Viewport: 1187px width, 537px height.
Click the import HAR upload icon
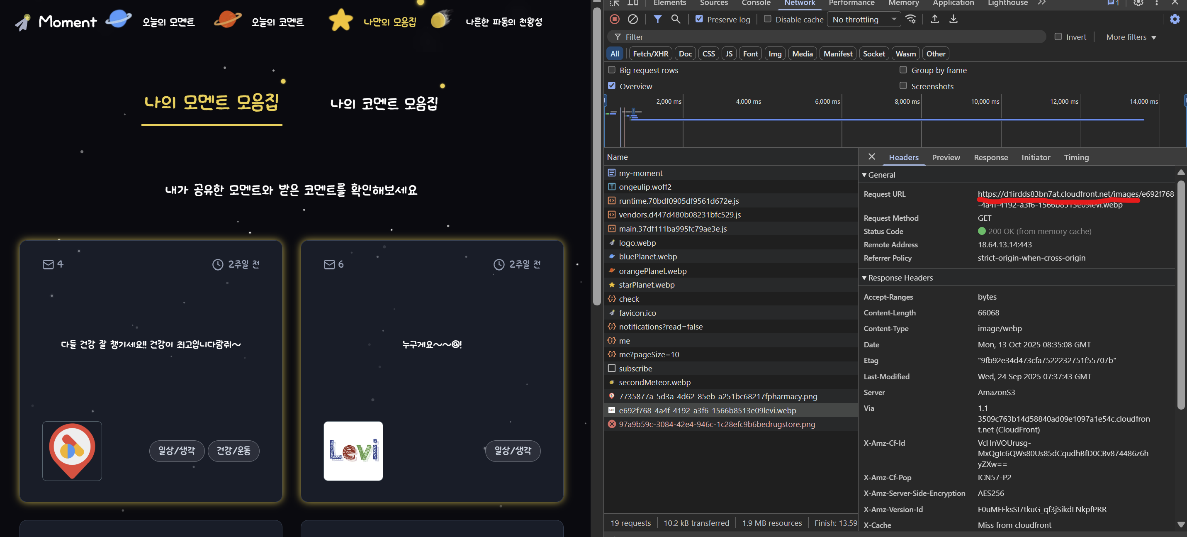click(934, 19)
